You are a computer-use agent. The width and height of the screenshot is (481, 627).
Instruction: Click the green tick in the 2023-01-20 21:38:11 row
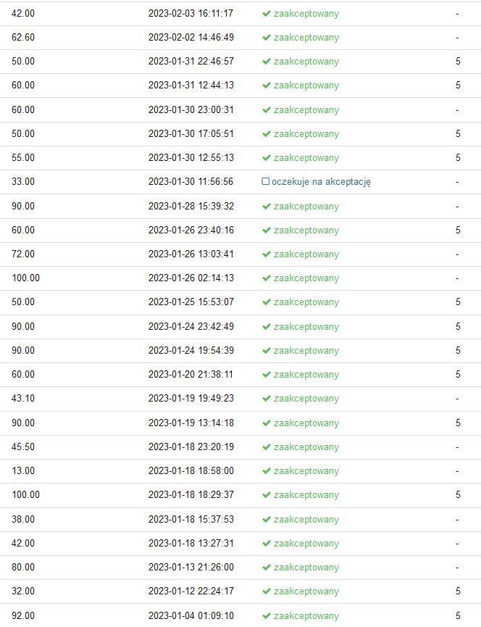point(267,375)
